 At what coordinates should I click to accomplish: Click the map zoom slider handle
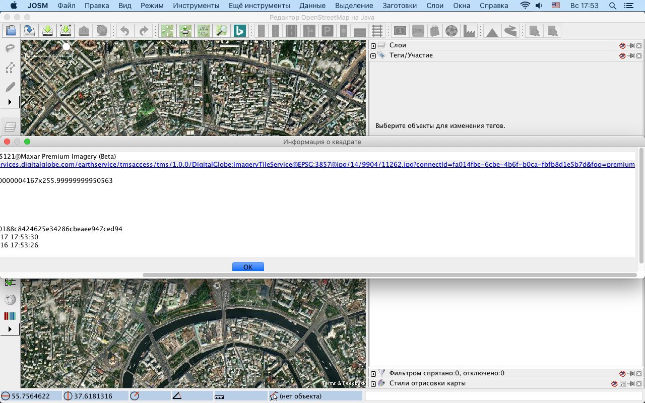tap(66, 46)
